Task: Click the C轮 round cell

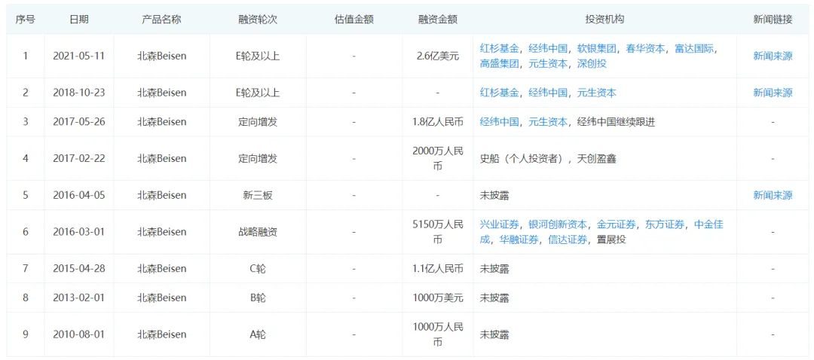Action: (258, 269)
